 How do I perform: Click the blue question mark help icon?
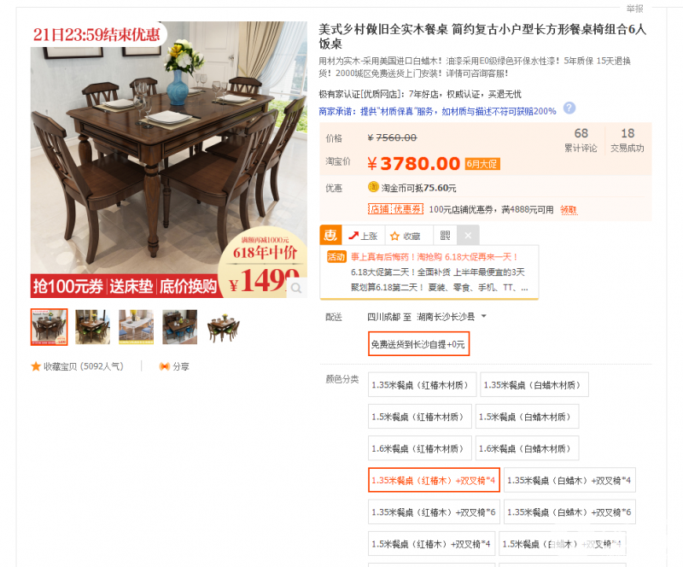(x=569, y=108)
